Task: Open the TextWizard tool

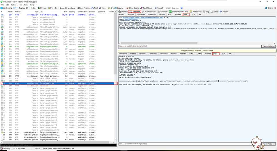Action: coord(147,8)
